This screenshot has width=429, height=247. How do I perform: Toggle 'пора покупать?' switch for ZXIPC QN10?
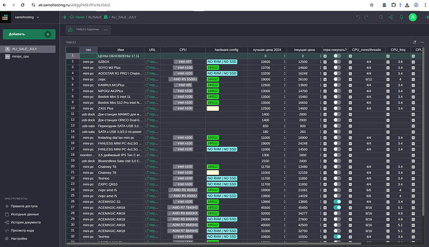pos(337,184)
